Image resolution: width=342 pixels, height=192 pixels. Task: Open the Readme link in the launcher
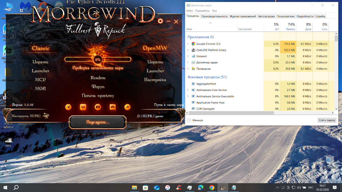point(98,78)
